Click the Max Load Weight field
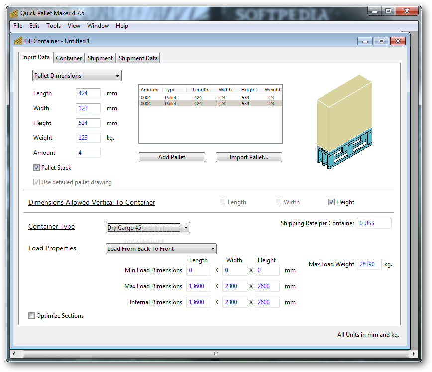The height and width of the screenshot is (372, 432). 369,264
